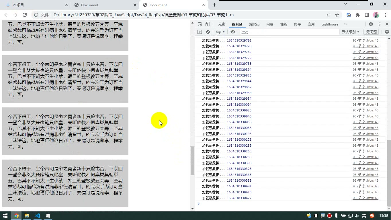This screenshot has width=391, height=220.
Task: Open Chrome three-dot menu
Action: (x=385, y=15)
